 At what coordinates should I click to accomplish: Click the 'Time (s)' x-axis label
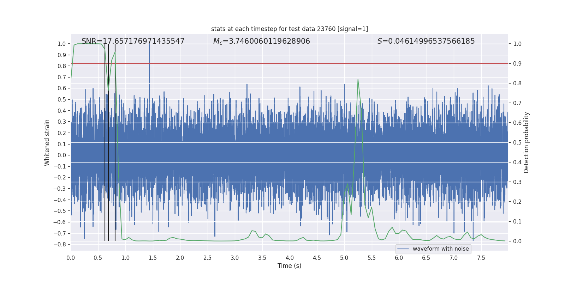tap(289, 266)
